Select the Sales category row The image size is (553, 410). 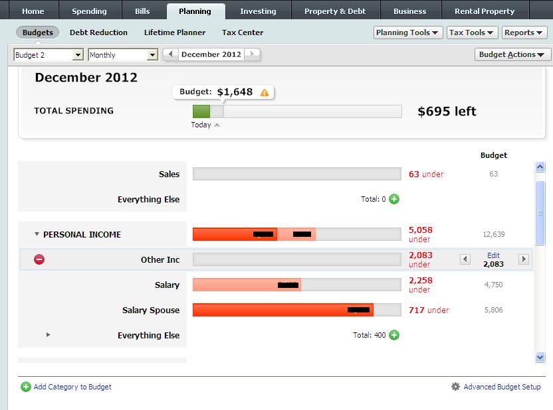[169, 174]
